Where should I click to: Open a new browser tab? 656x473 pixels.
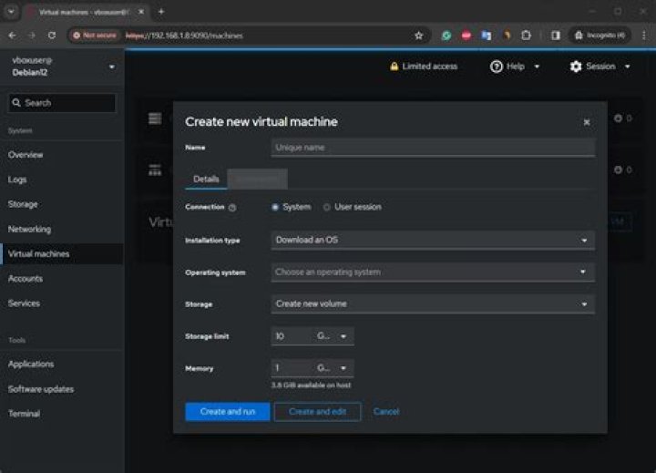[161, 12]
